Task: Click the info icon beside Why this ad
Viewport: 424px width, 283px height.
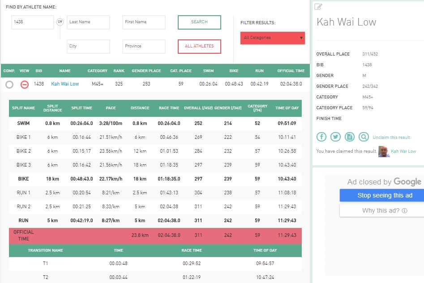Action: pos(404,210)
